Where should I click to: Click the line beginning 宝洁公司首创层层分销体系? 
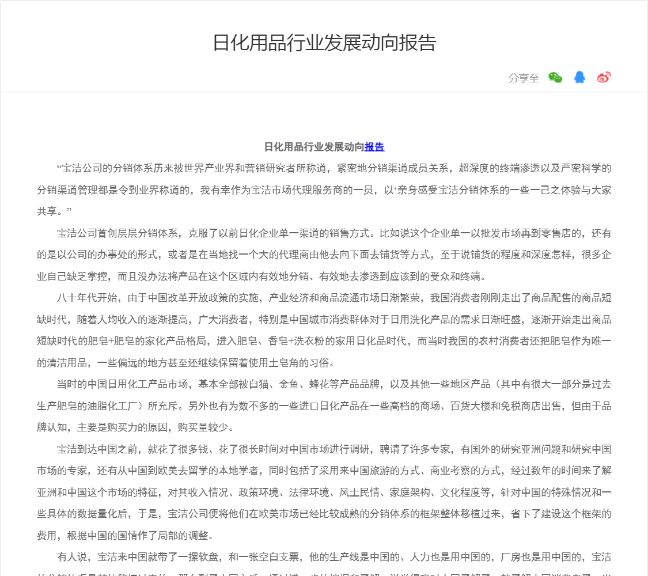334,233
